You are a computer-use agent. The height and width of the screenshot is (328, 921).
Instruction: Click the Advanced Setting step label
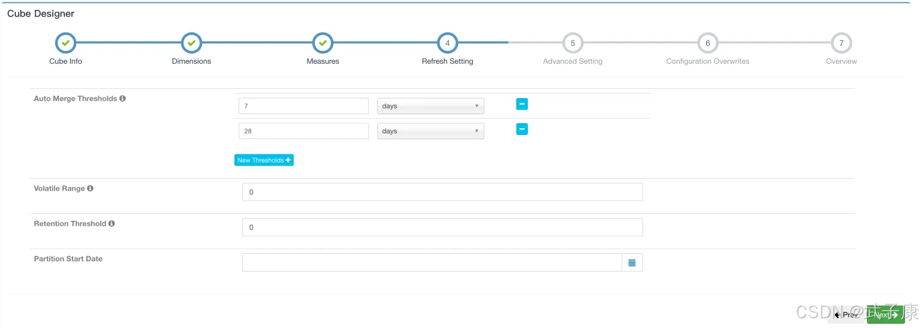573,61
